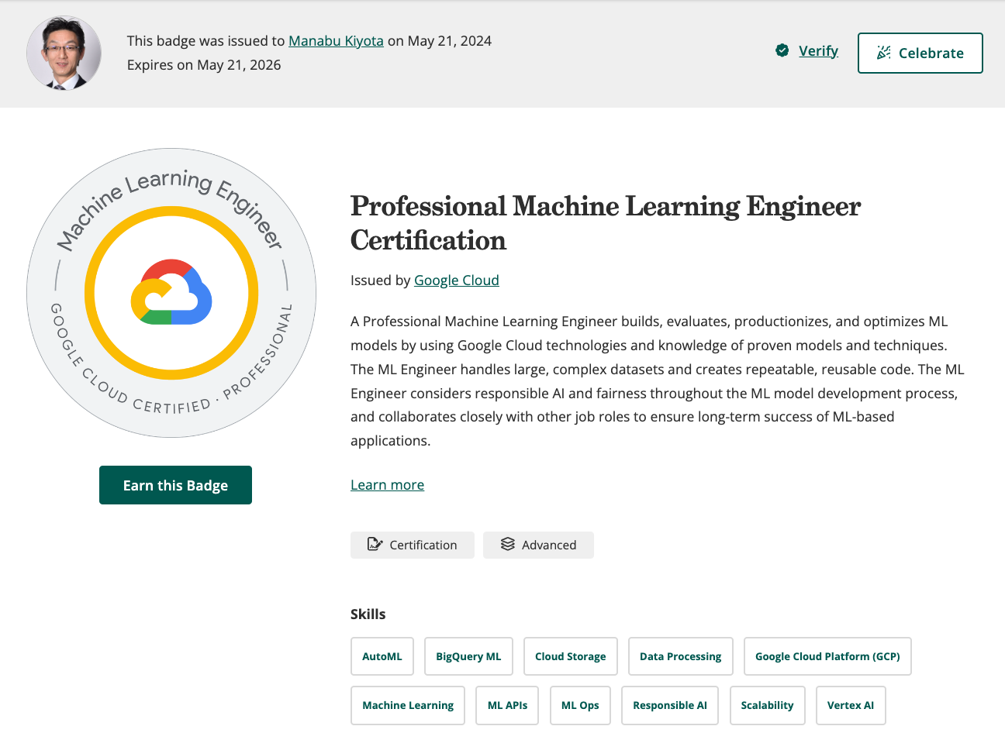Click the Google Cloud Platform (GCP) skill tag
Screen dimensions: 1005x733
click(827, 656)
